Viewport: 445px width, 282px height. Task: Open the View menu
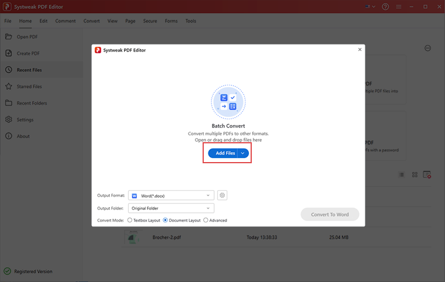point(112,21)
